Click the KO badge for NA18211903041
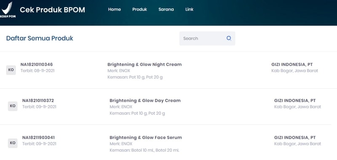This screenshot has width=337, height=160. click(x=13, y=143)
